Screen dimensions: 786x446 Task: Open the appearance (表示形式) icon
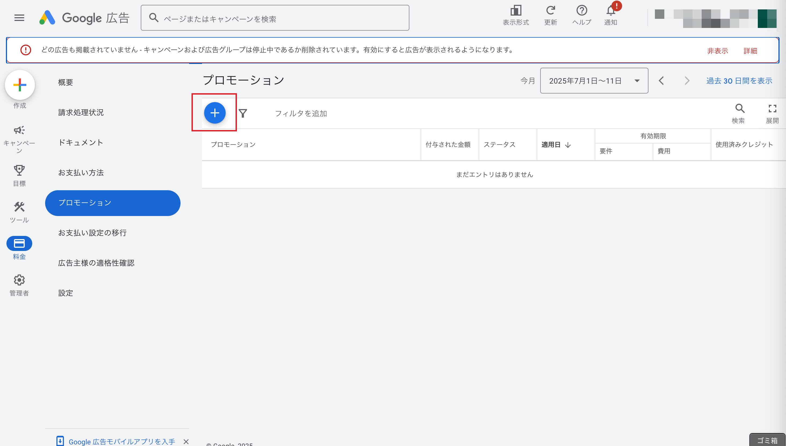pyautogui.click(x=516, y=11)
